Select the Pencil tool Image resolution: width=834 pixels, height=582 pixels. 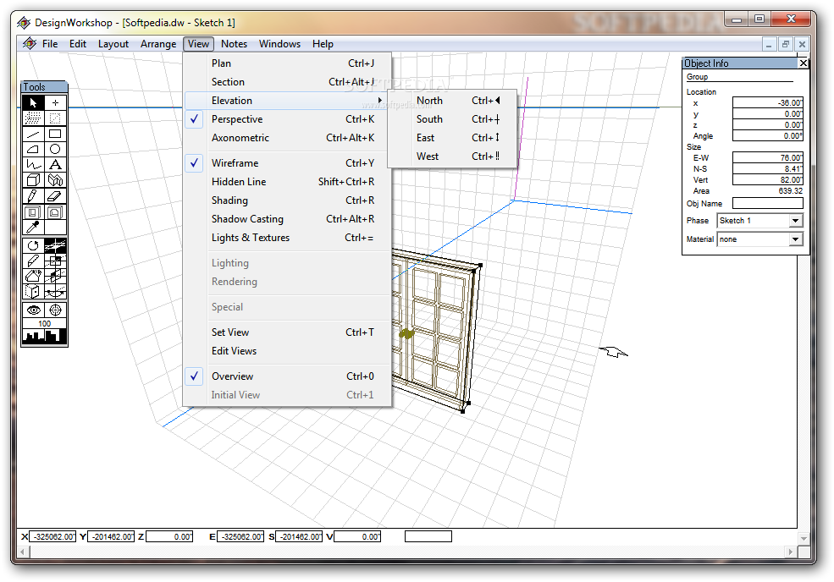pyautogui.click(x=33, y=196)
